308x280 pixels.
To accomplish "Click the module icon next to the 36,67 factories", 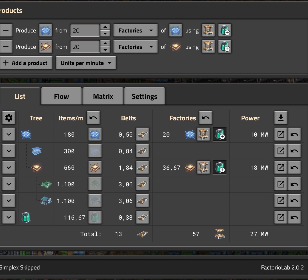I will (220, 167).
